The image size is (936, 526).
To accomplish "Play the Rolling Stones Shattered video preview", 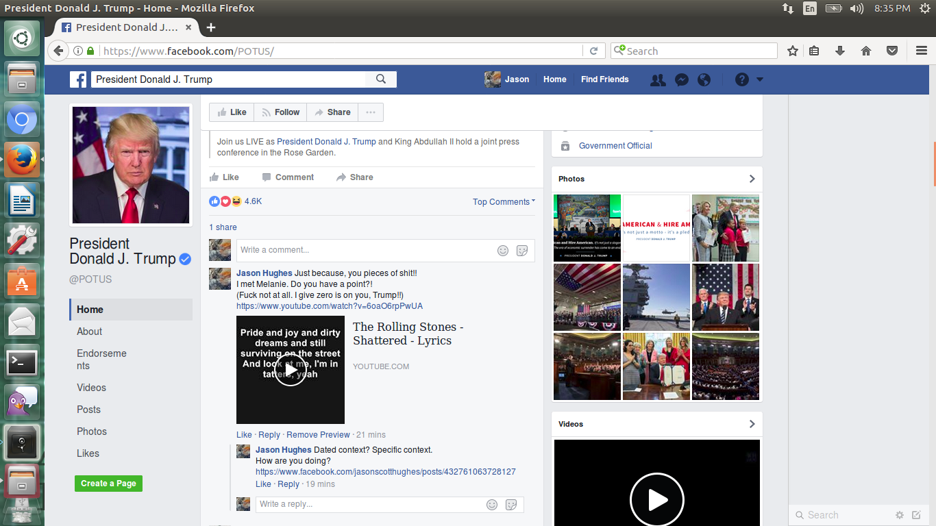I will (291, 370).
